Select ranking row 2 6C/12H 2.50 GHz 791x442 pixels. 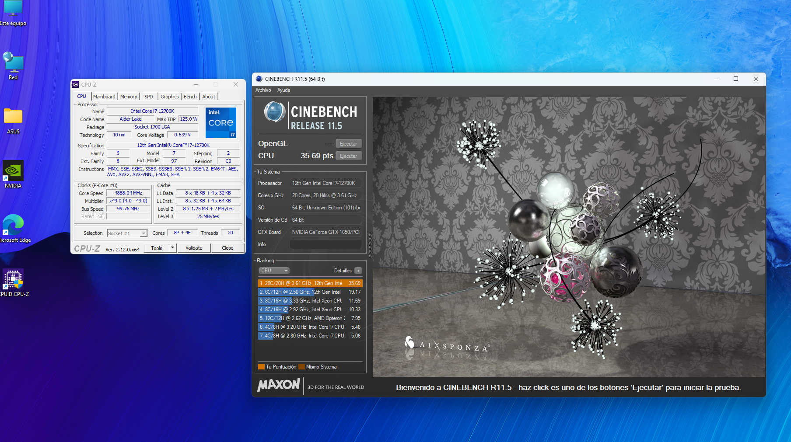tap(310, 292)
